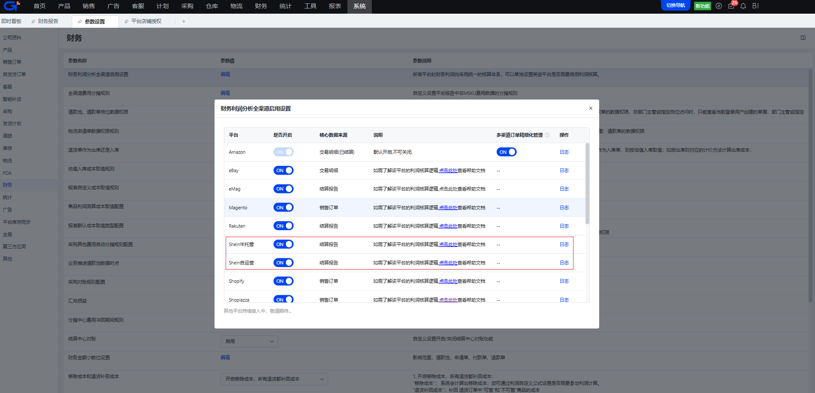
Task: Click the 切换导航 button
Action: (675, 6)
